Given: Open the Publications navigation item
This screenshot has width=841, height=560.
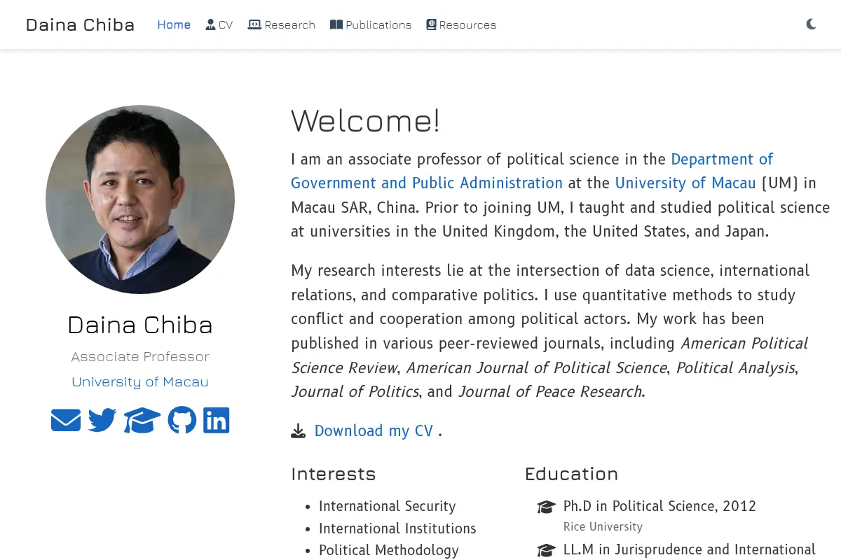Looking at the screenshot, I should coord(371,24).
